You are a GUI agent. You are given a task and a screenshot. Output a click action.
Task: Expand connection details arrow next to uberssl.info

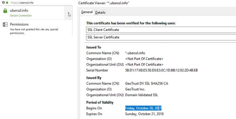click(x=68, y=13)
